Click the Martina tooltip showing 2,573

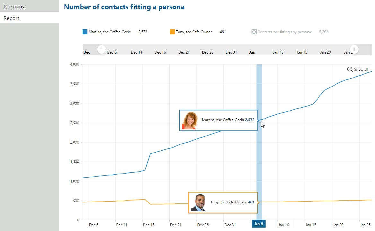(x=225, y=120)
